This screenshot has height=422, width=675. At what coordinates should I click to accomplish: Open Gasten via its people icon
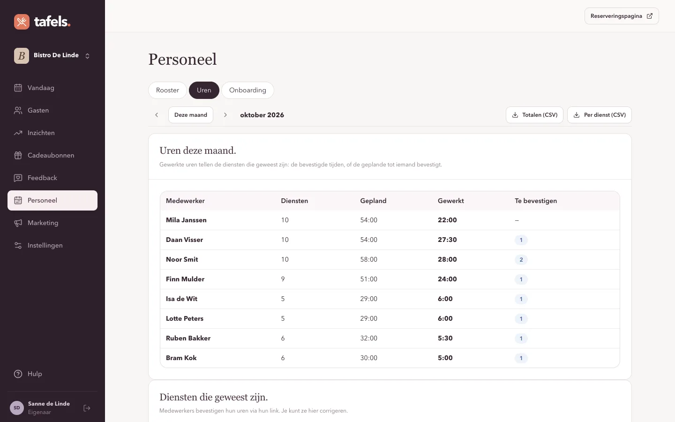tap(18, 110)
